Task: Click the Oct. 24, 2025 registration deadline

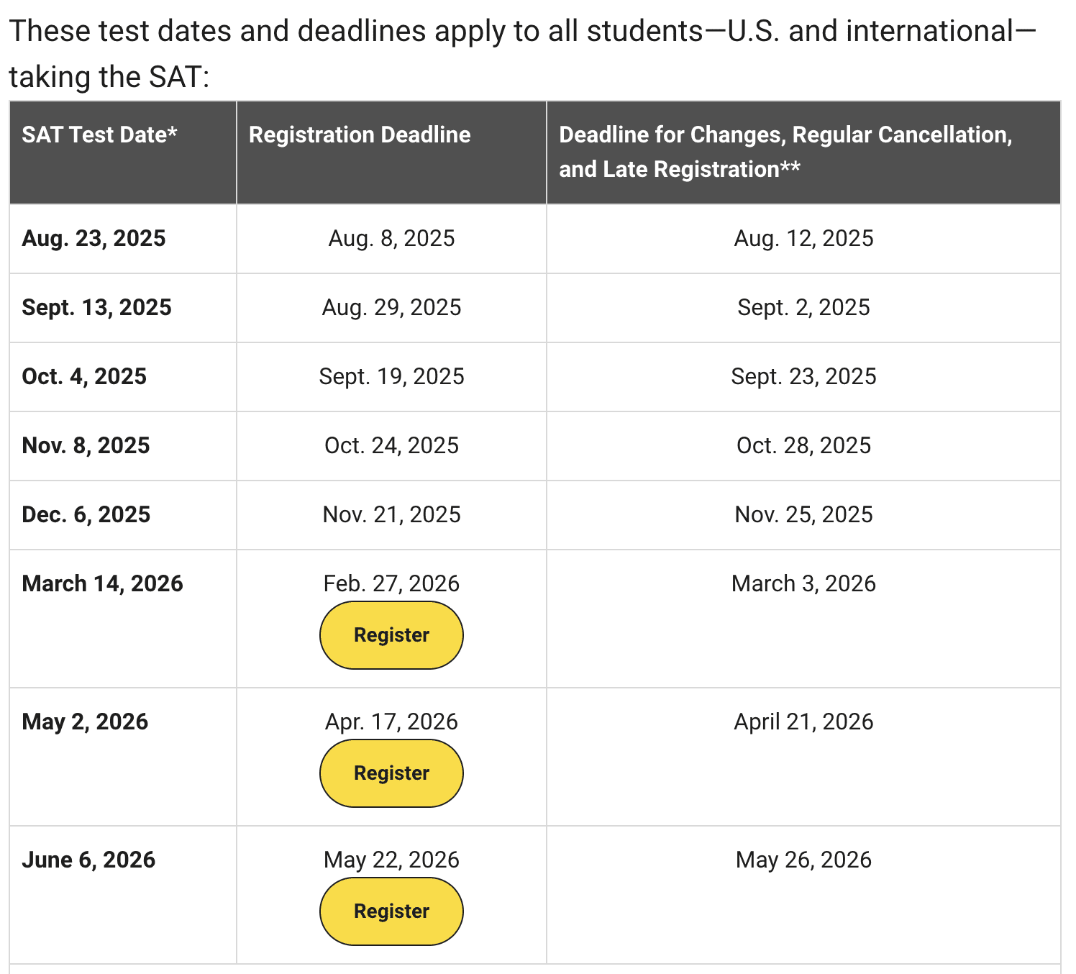Action: pyautogui.click(x=391, y=445)
